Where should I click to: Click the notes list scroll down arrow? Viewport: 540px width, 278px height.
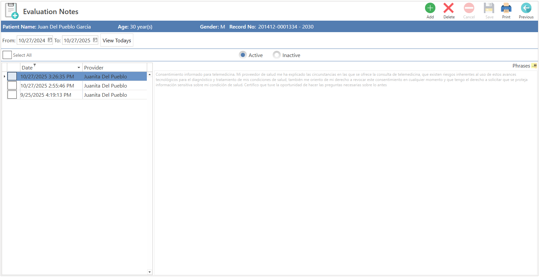pos(149,272)
